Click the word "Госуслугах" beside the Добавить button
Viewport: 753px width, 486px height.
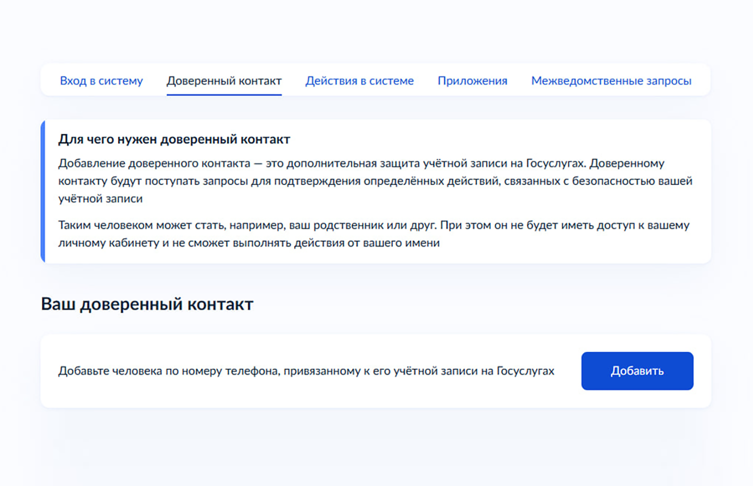[525, 371]
